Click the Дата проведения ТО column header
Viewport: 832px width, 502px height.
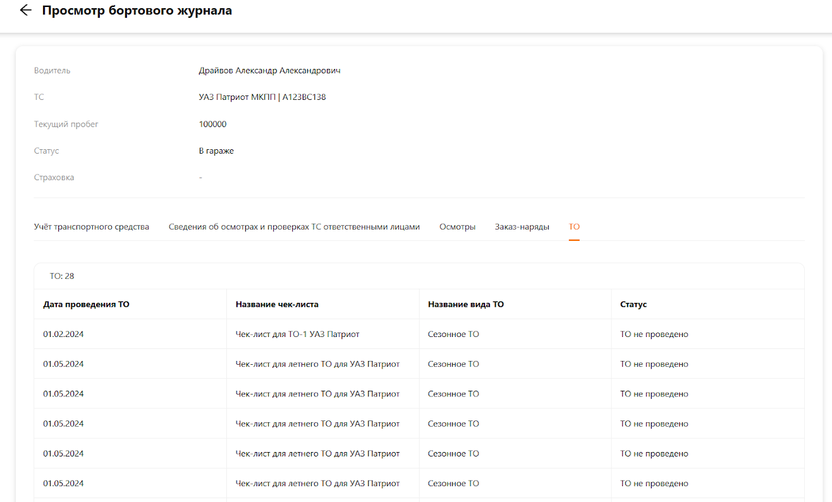coord(86,305)
